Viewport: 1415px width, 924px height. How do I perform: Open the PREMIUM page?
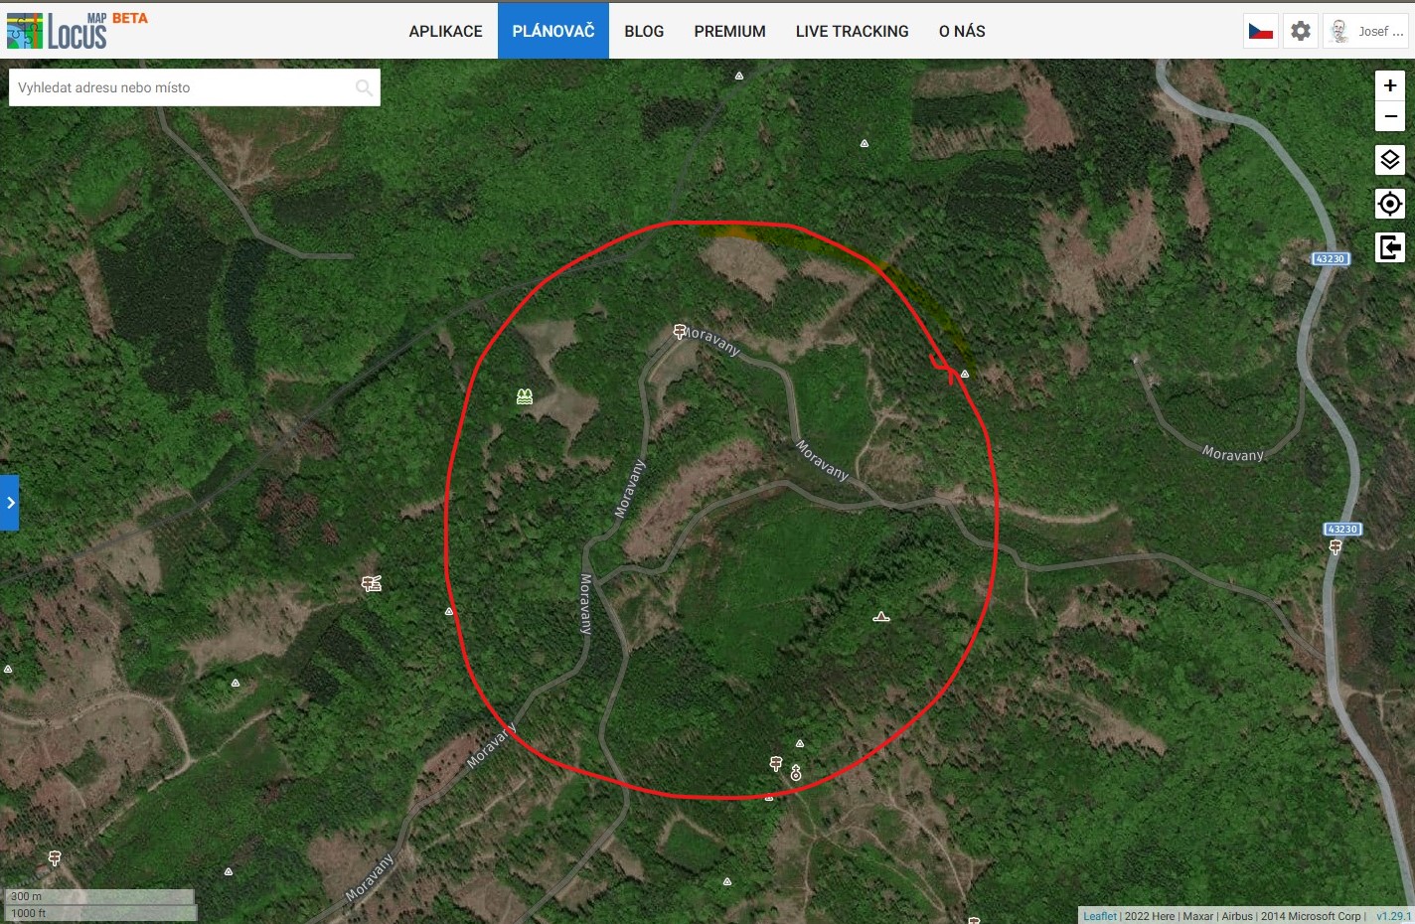pyautogui.click(x=729, y=32)
